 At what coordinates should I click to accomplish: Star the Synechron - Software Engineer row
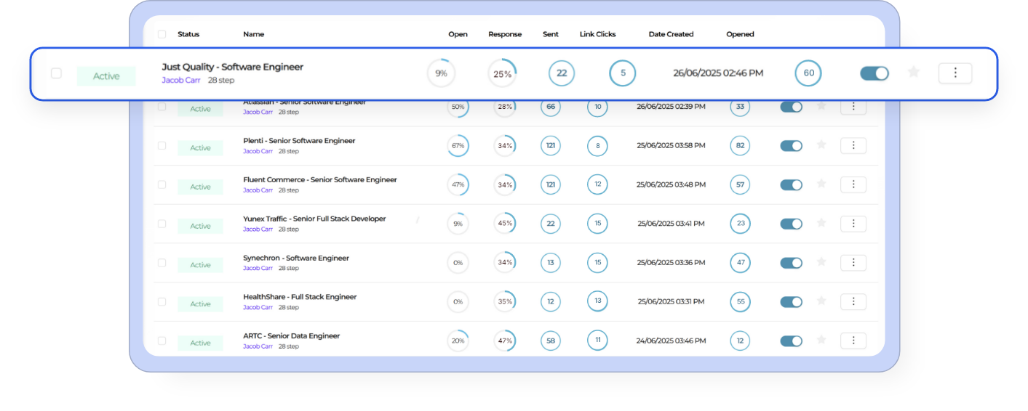(x=821, y=262)
